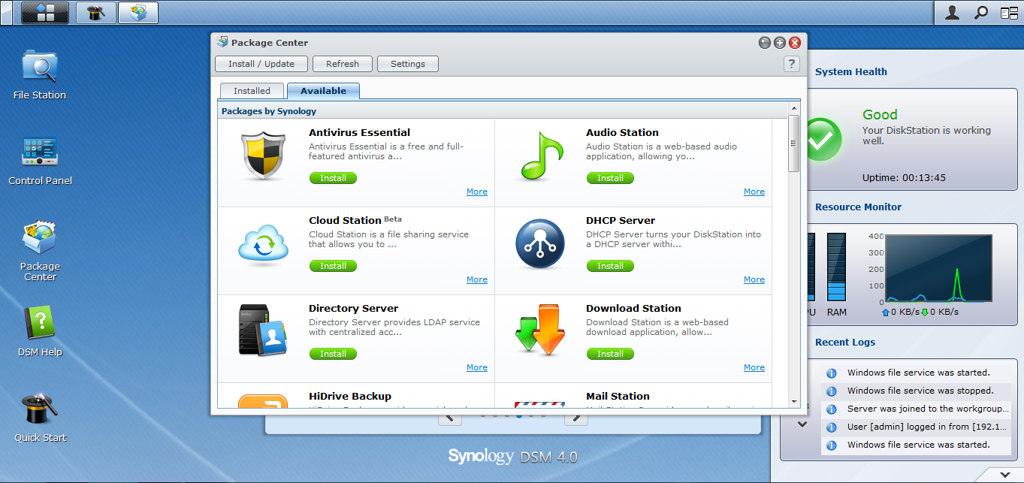Open More link for Audio Station

click(754, 192)
